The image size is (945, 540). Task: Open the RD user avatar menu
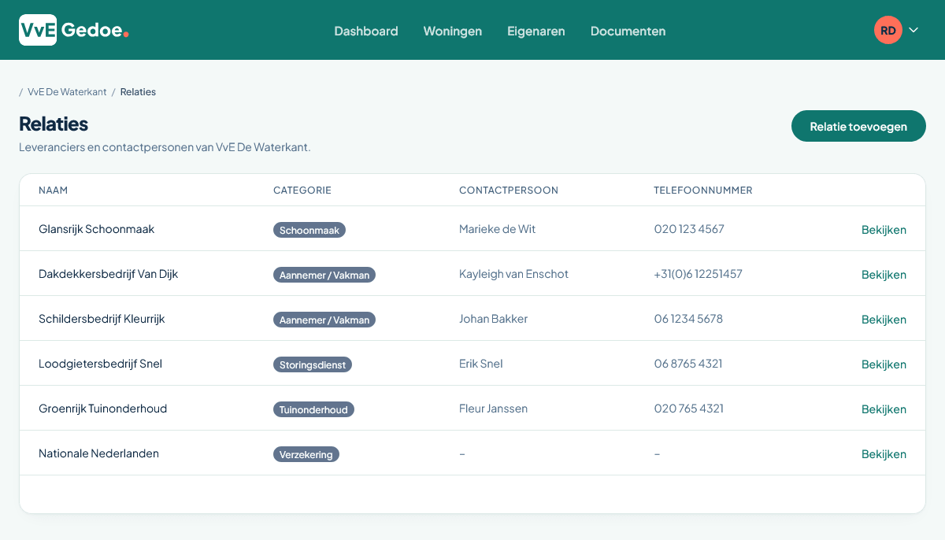(x=888, y=31)
